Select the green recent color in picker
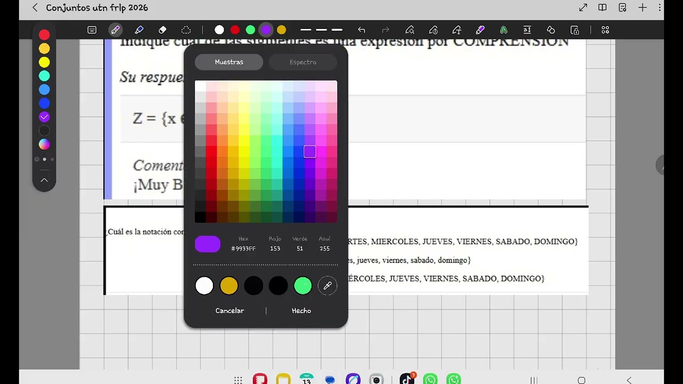 click(x=303, y=286)
